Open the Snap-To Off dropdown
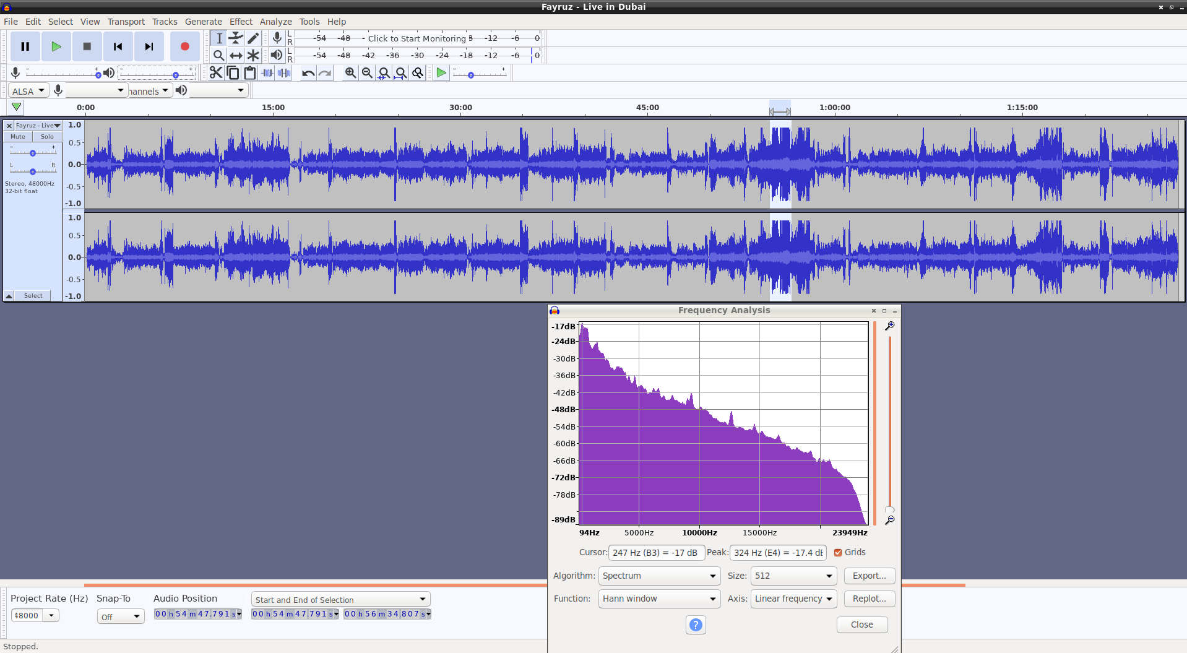 click(x=121, y=616)
